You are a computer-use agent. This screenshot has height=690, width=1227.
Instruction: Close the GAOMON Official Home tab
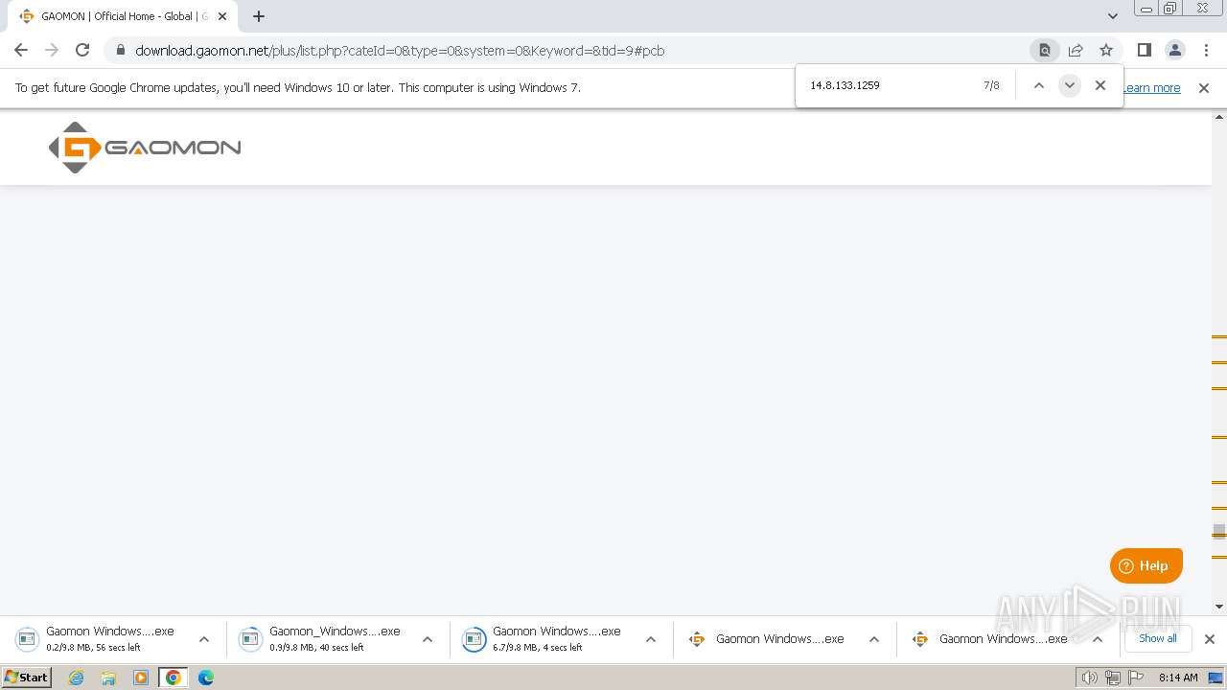[x=222, y=16]
